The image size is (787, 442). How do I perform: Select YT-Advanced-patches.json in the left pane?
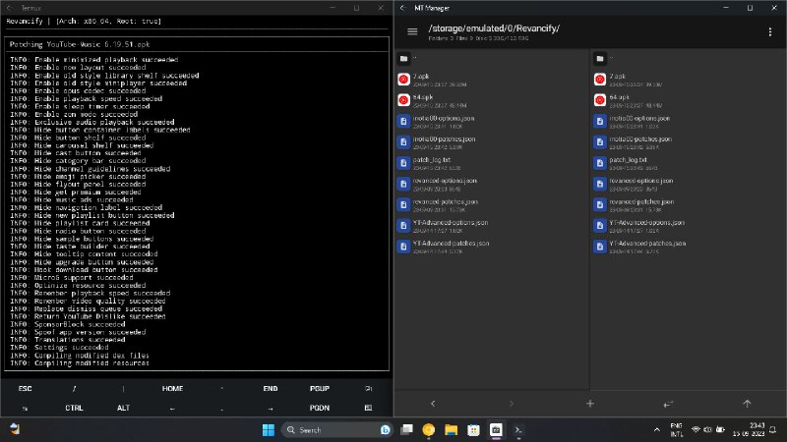coord(492,247)
